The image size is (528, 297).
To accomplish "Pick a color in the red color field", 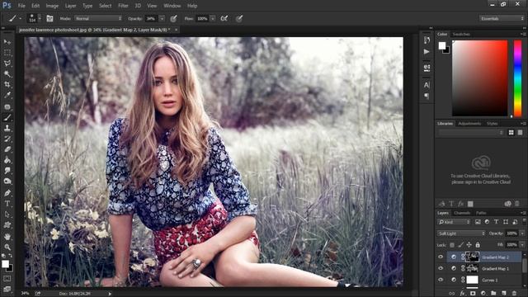I will 480,78.
